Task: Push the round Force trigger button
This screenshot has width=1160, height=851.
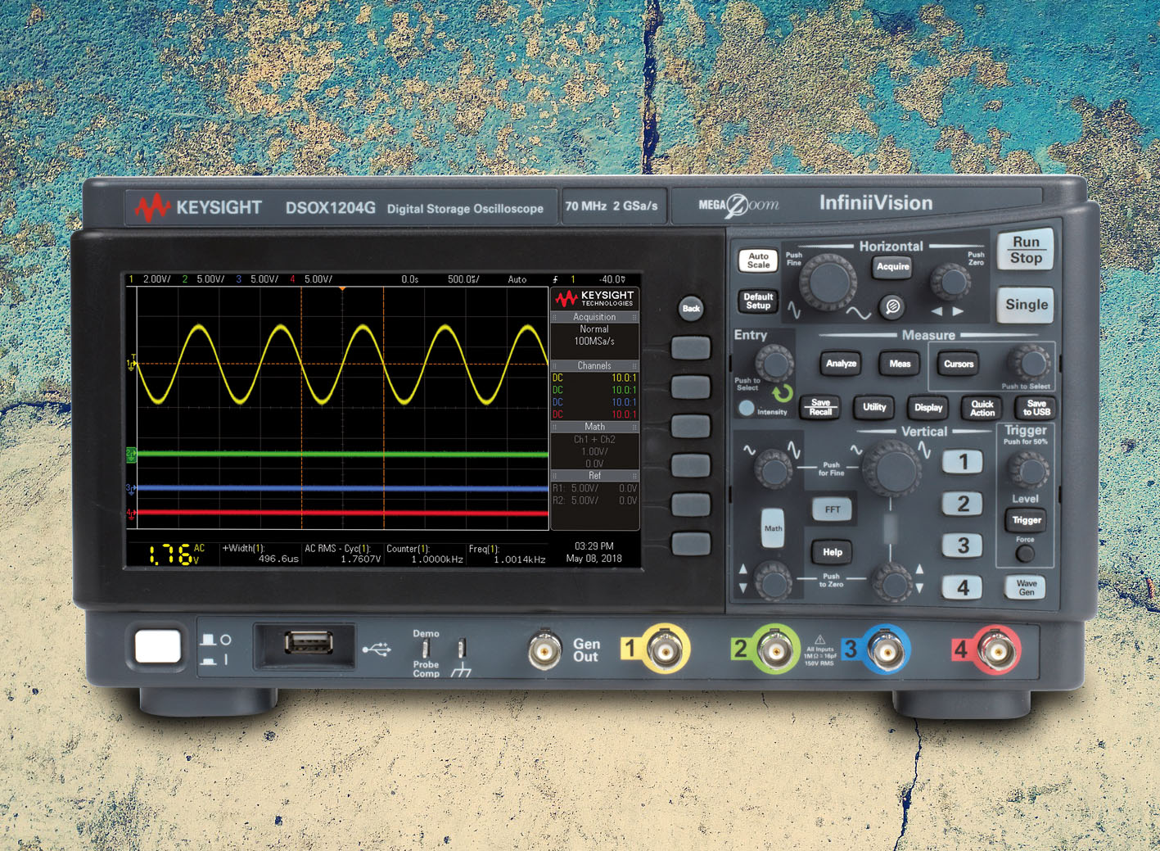Action: tap(1024, 554)
